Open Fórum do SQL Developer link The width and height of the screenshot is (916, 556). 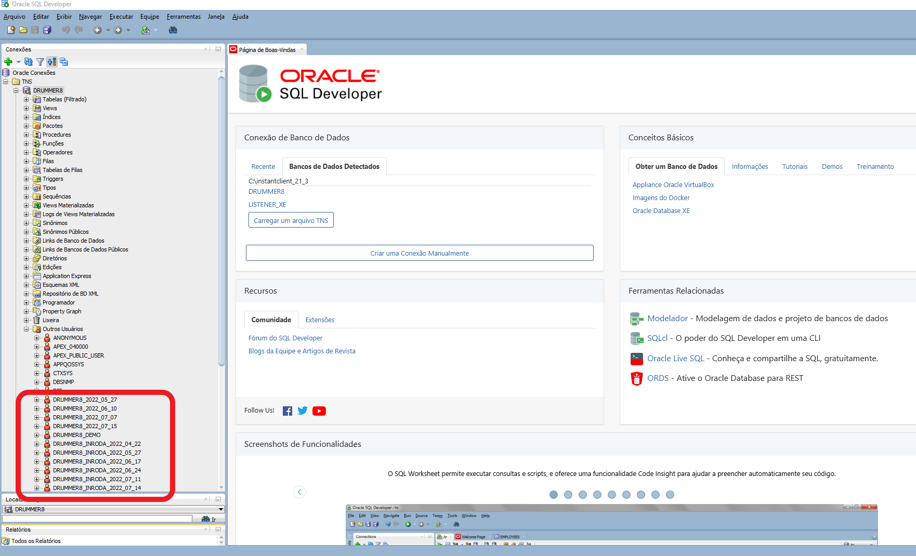[x=285, y=338]
